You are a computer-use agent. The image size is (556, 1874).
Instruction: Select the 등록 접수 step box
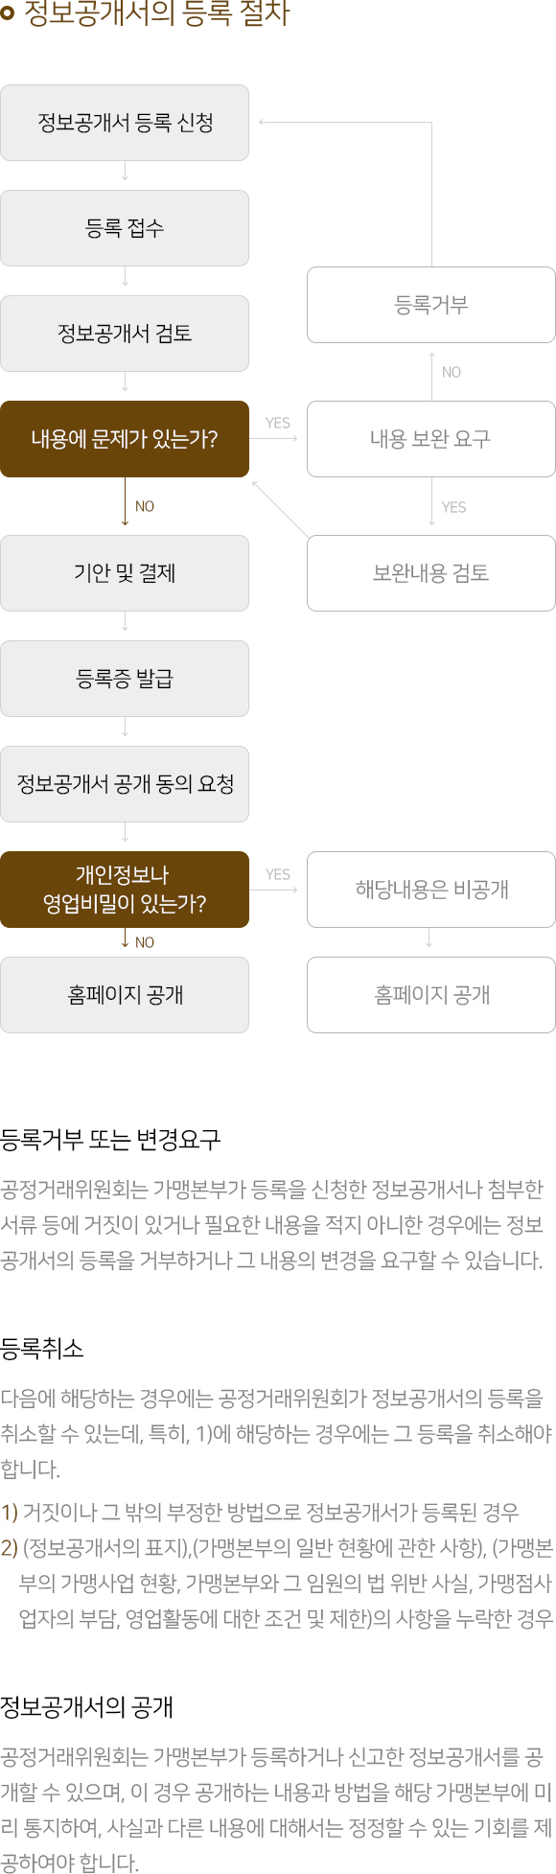pyautogui.click(x=125, y=228)
